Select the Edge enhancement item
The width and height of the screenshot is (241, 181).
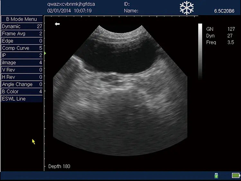[x=22, y=41]
